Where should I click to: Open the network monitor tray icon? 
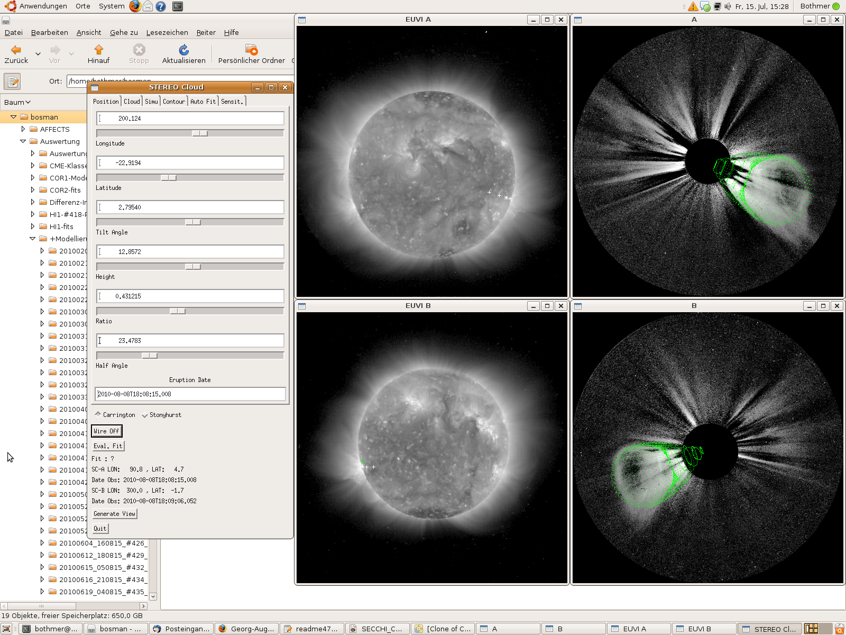click(x=717, y=6)
